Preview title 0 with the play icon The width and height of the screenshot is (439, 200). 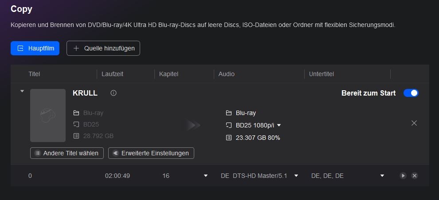(x=403, y=176)
